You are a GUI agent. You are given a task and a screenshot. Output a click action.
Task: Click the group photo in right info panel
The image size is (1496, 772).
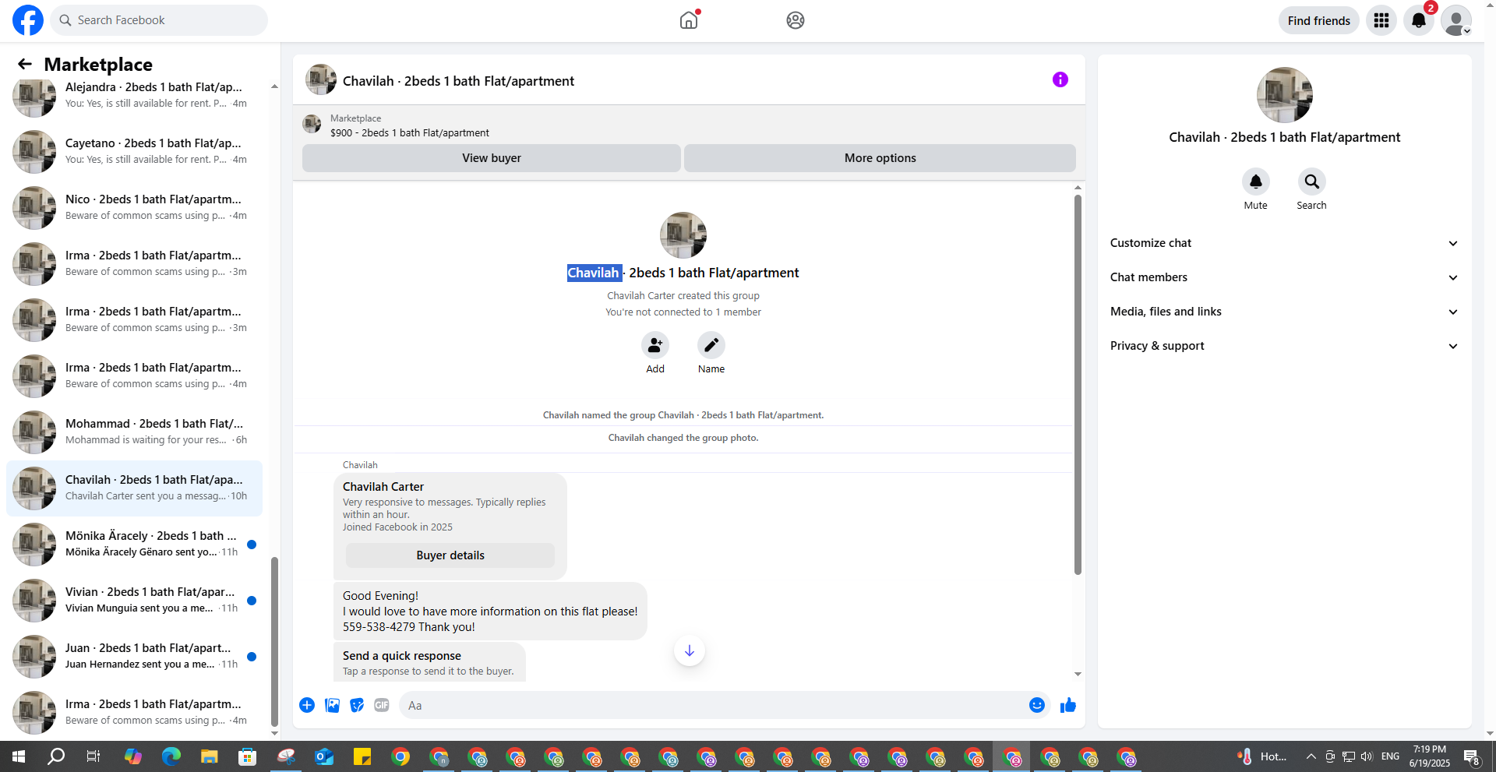(1284, 95)
